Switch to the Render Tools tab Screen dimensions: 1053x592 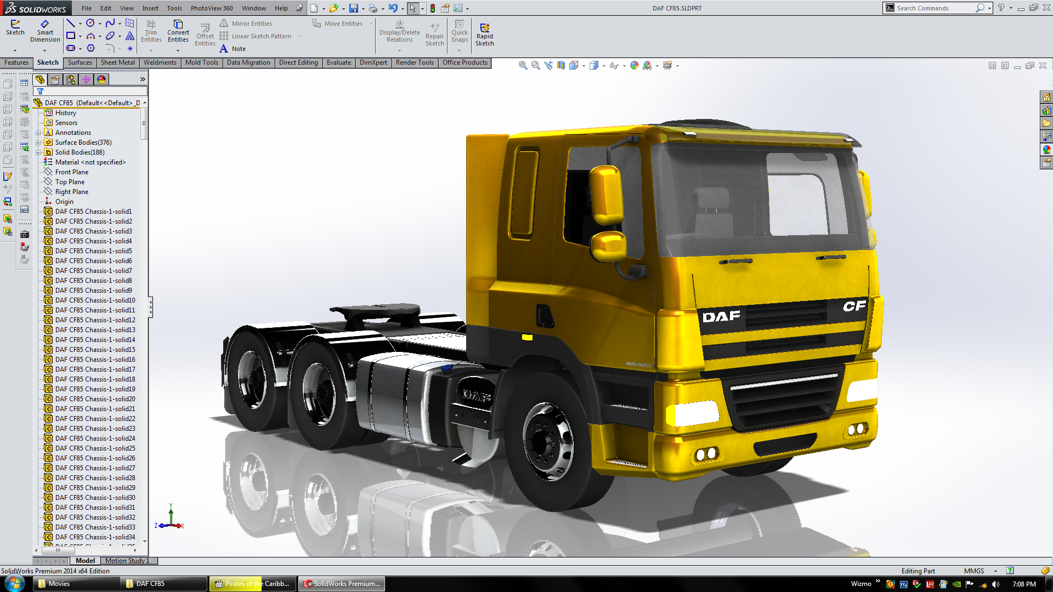click(415, 62)
